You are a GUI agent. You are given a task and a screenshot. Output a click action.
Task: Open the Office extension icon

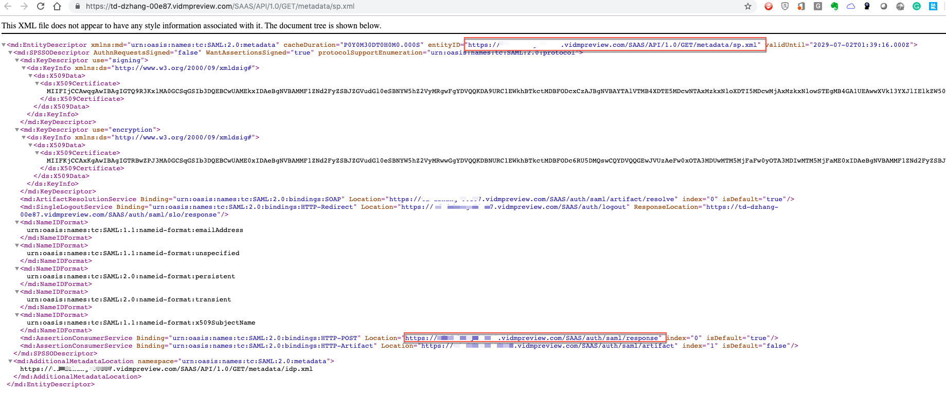pyautogui.click(x=801, y=6)
